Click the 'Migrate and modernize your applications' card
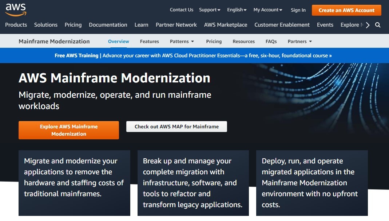The width and height of the screenshot is (389, 221). tap(74, 183)
